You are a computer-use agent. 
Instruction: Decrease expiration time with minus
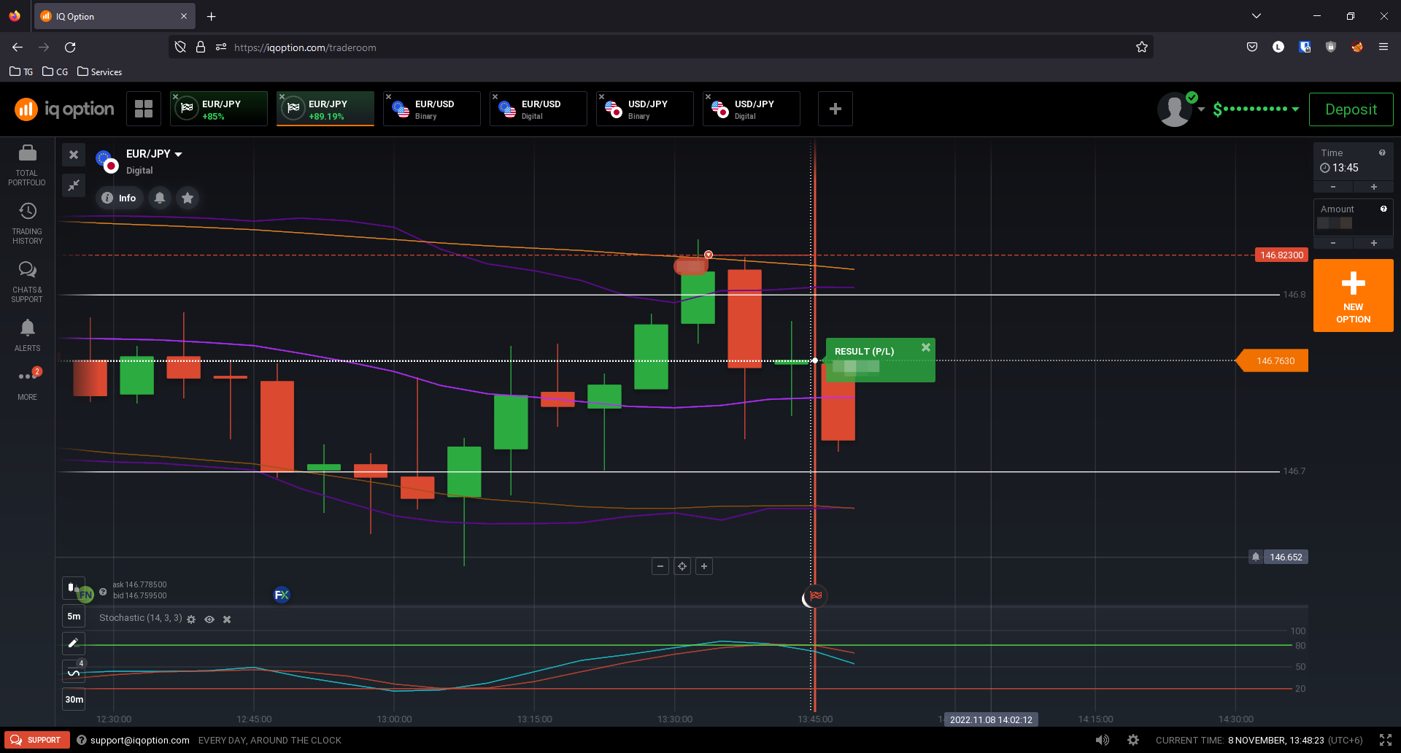click(x=1333, y=187)
